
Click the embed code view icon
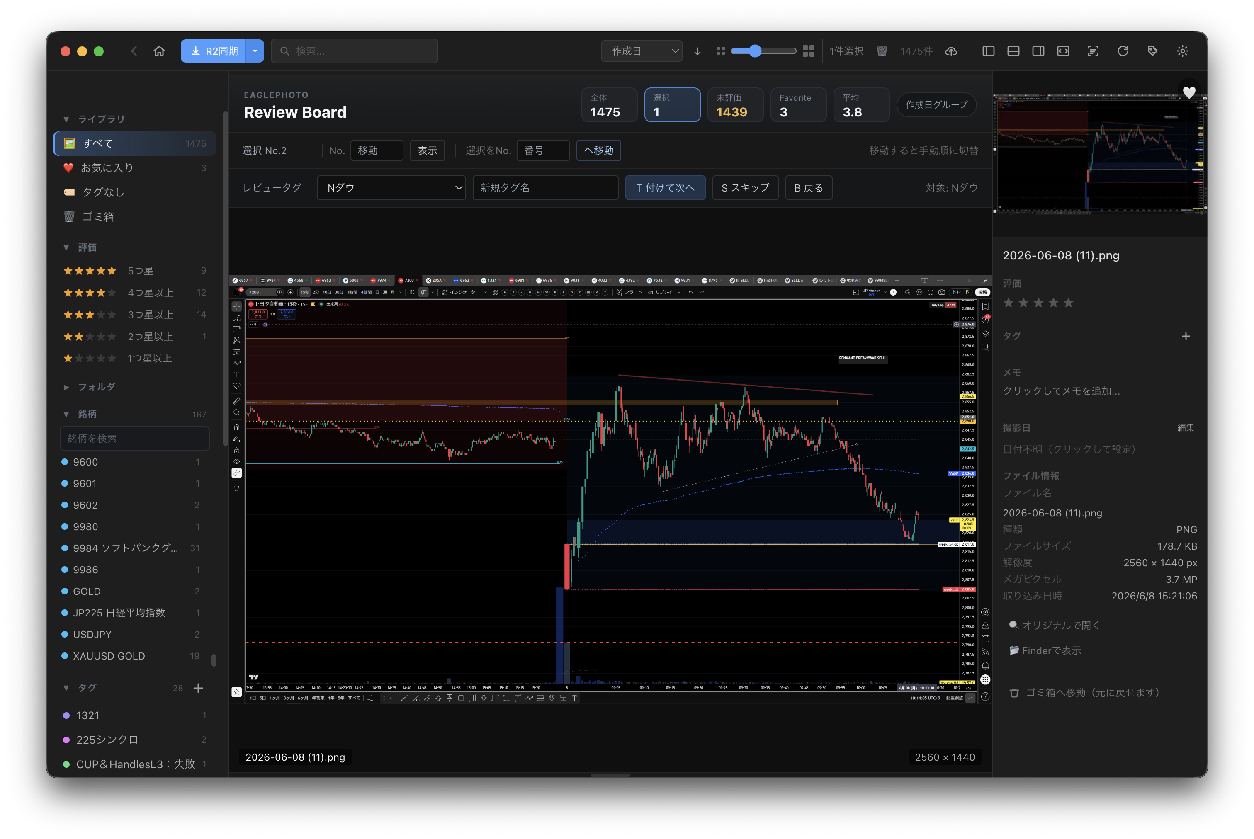[1063, 51]
